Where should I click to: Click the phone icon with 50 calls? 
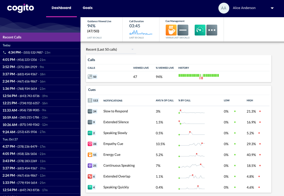[90, 77]
